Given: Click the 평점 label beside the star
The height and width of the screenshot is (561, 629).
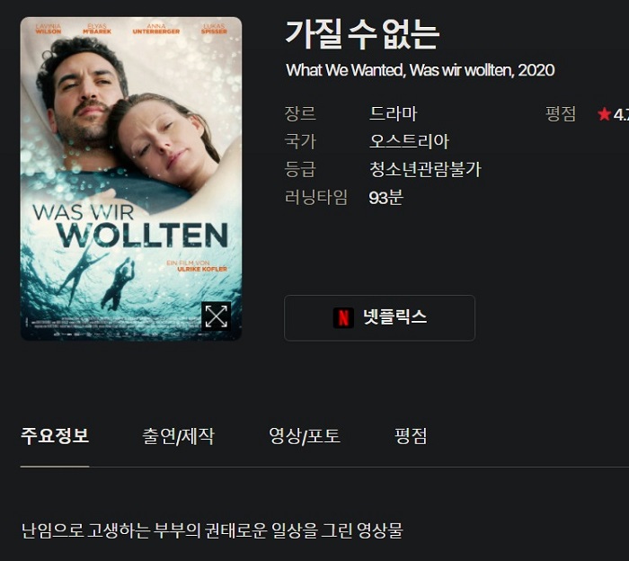Looking at the screenshot, I should point(561,114).
